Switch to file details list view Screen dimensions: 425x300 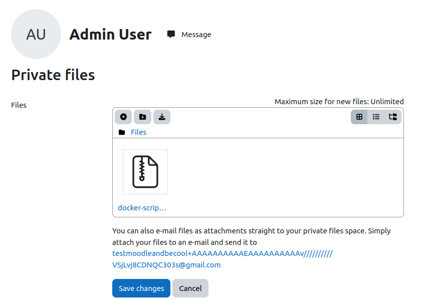pos(376,117)
